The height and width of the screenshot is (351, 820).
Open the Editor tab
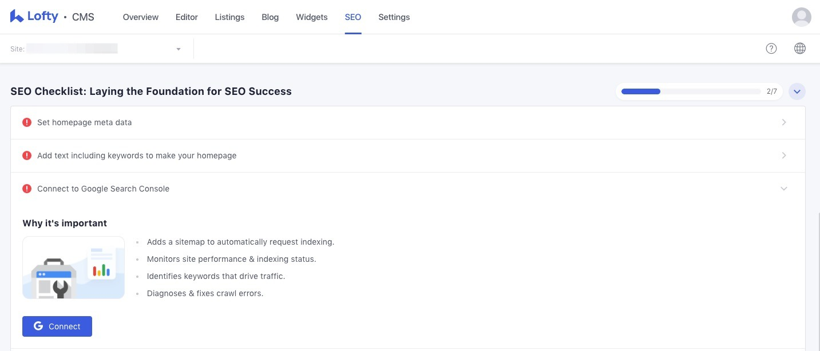click(x=187, y=17)
